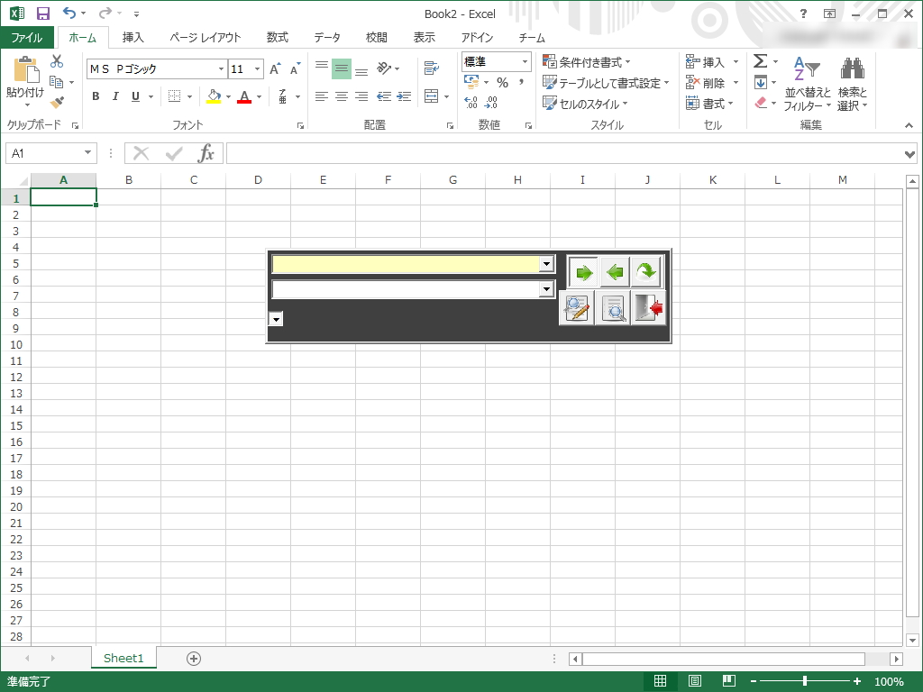Expand the white combo box in floating panel
The image size is (923, 692).
point(546,289)
